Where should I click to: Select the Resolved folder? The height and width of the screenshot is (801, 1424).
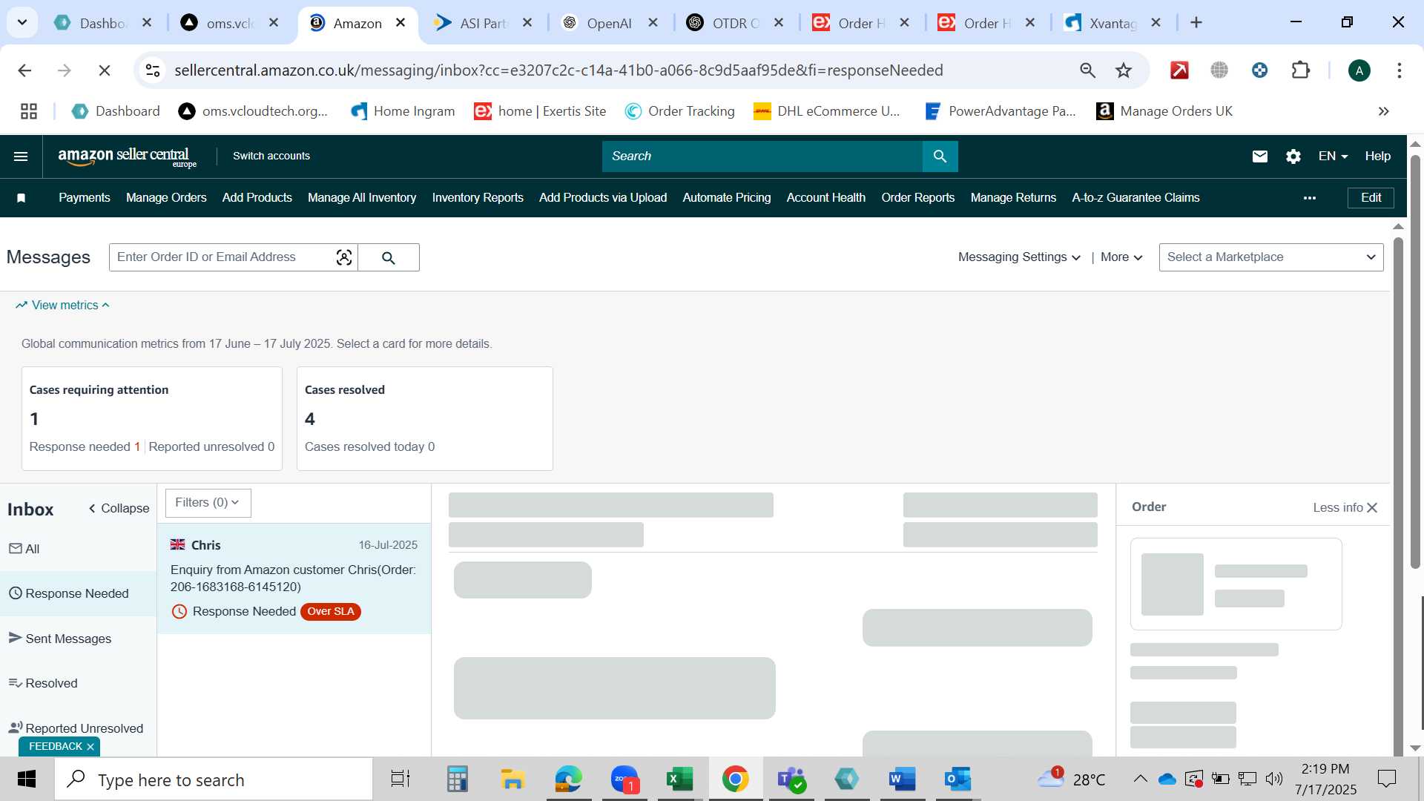(x=78, y=683)
